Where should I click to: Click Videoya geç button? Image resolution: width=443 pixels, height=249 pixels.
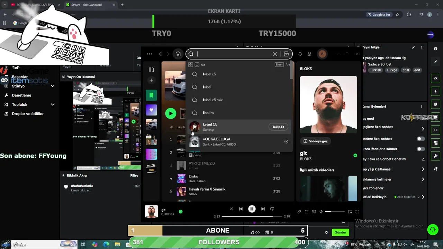tap(315, 141)
